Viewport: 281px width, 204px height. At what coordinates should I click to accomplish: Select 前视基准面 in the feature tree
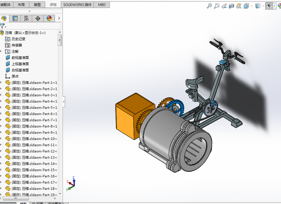tap(20, 58)
